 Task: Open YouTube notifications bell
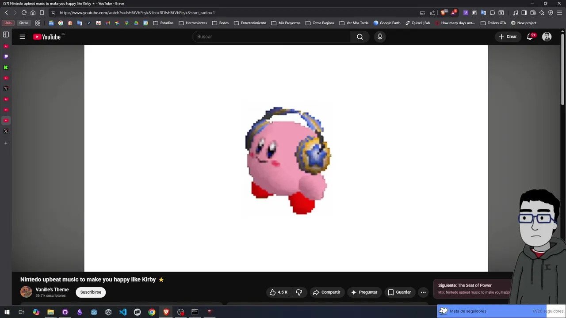pyautogui.click(x=530, y=37)
